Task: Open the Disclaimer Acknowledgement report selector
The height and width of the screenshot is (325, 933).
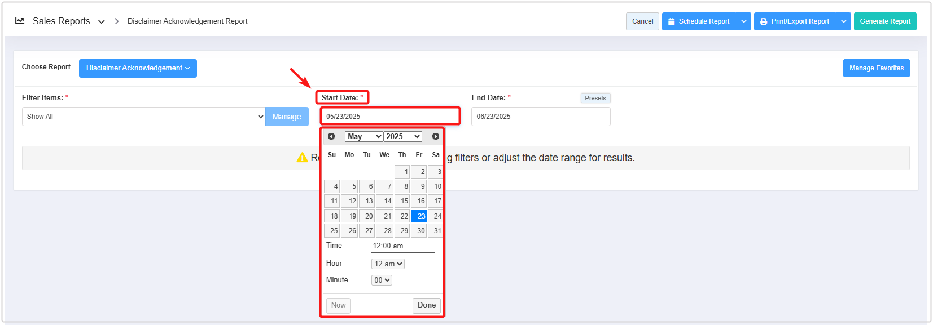Action: point(138,68)
